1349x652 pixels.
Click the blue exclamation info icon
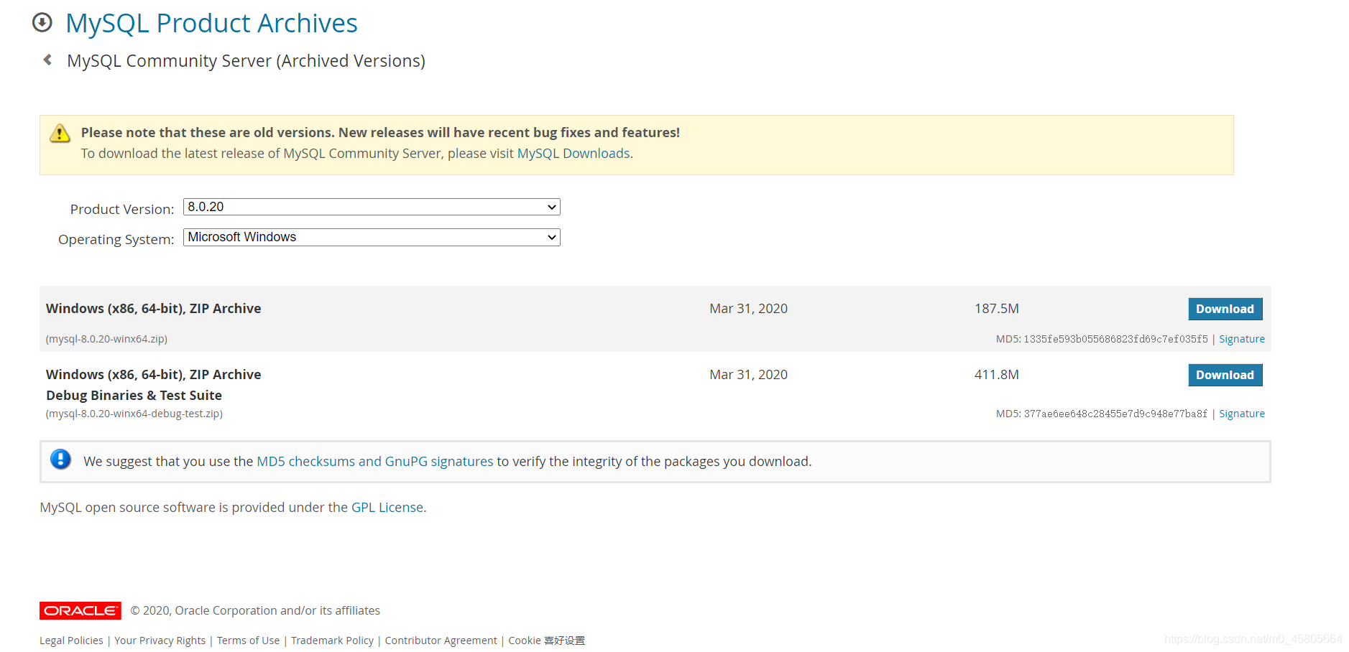point(60,460)
